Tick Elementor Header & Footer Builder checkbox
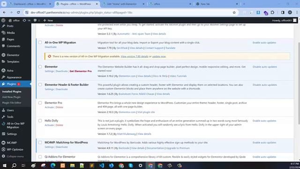 (x=40, y=84)
